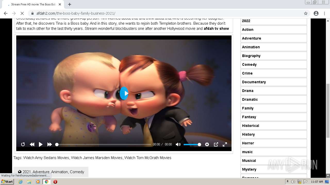Click the Animation link below the tags
Screen dimensions: 330x185
click(x=59, y=172)
